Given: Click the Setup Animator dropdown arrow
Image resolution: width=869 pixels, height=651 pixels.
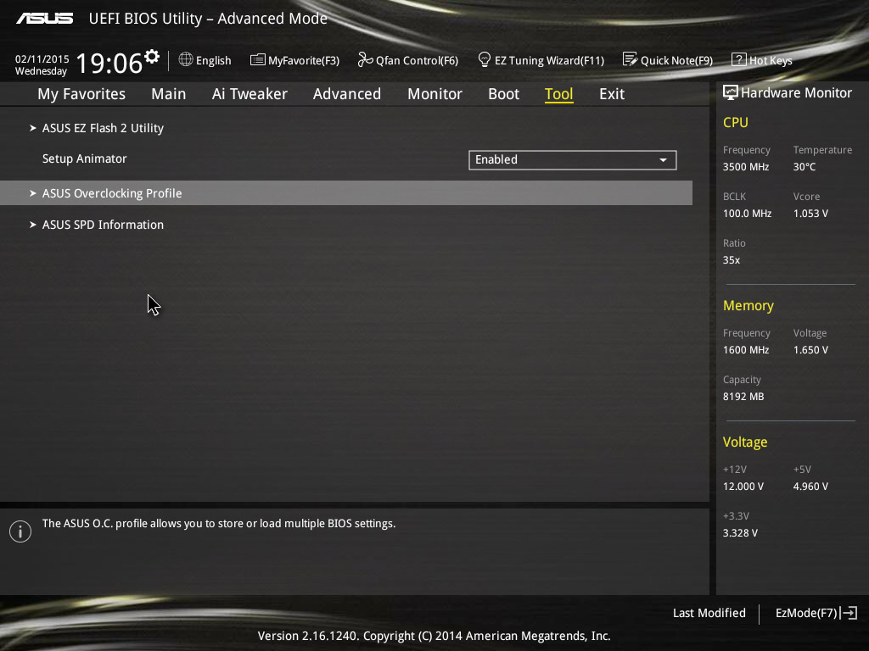Looking at the screenshot, I should pyautogui.click(x=663, y=160).
